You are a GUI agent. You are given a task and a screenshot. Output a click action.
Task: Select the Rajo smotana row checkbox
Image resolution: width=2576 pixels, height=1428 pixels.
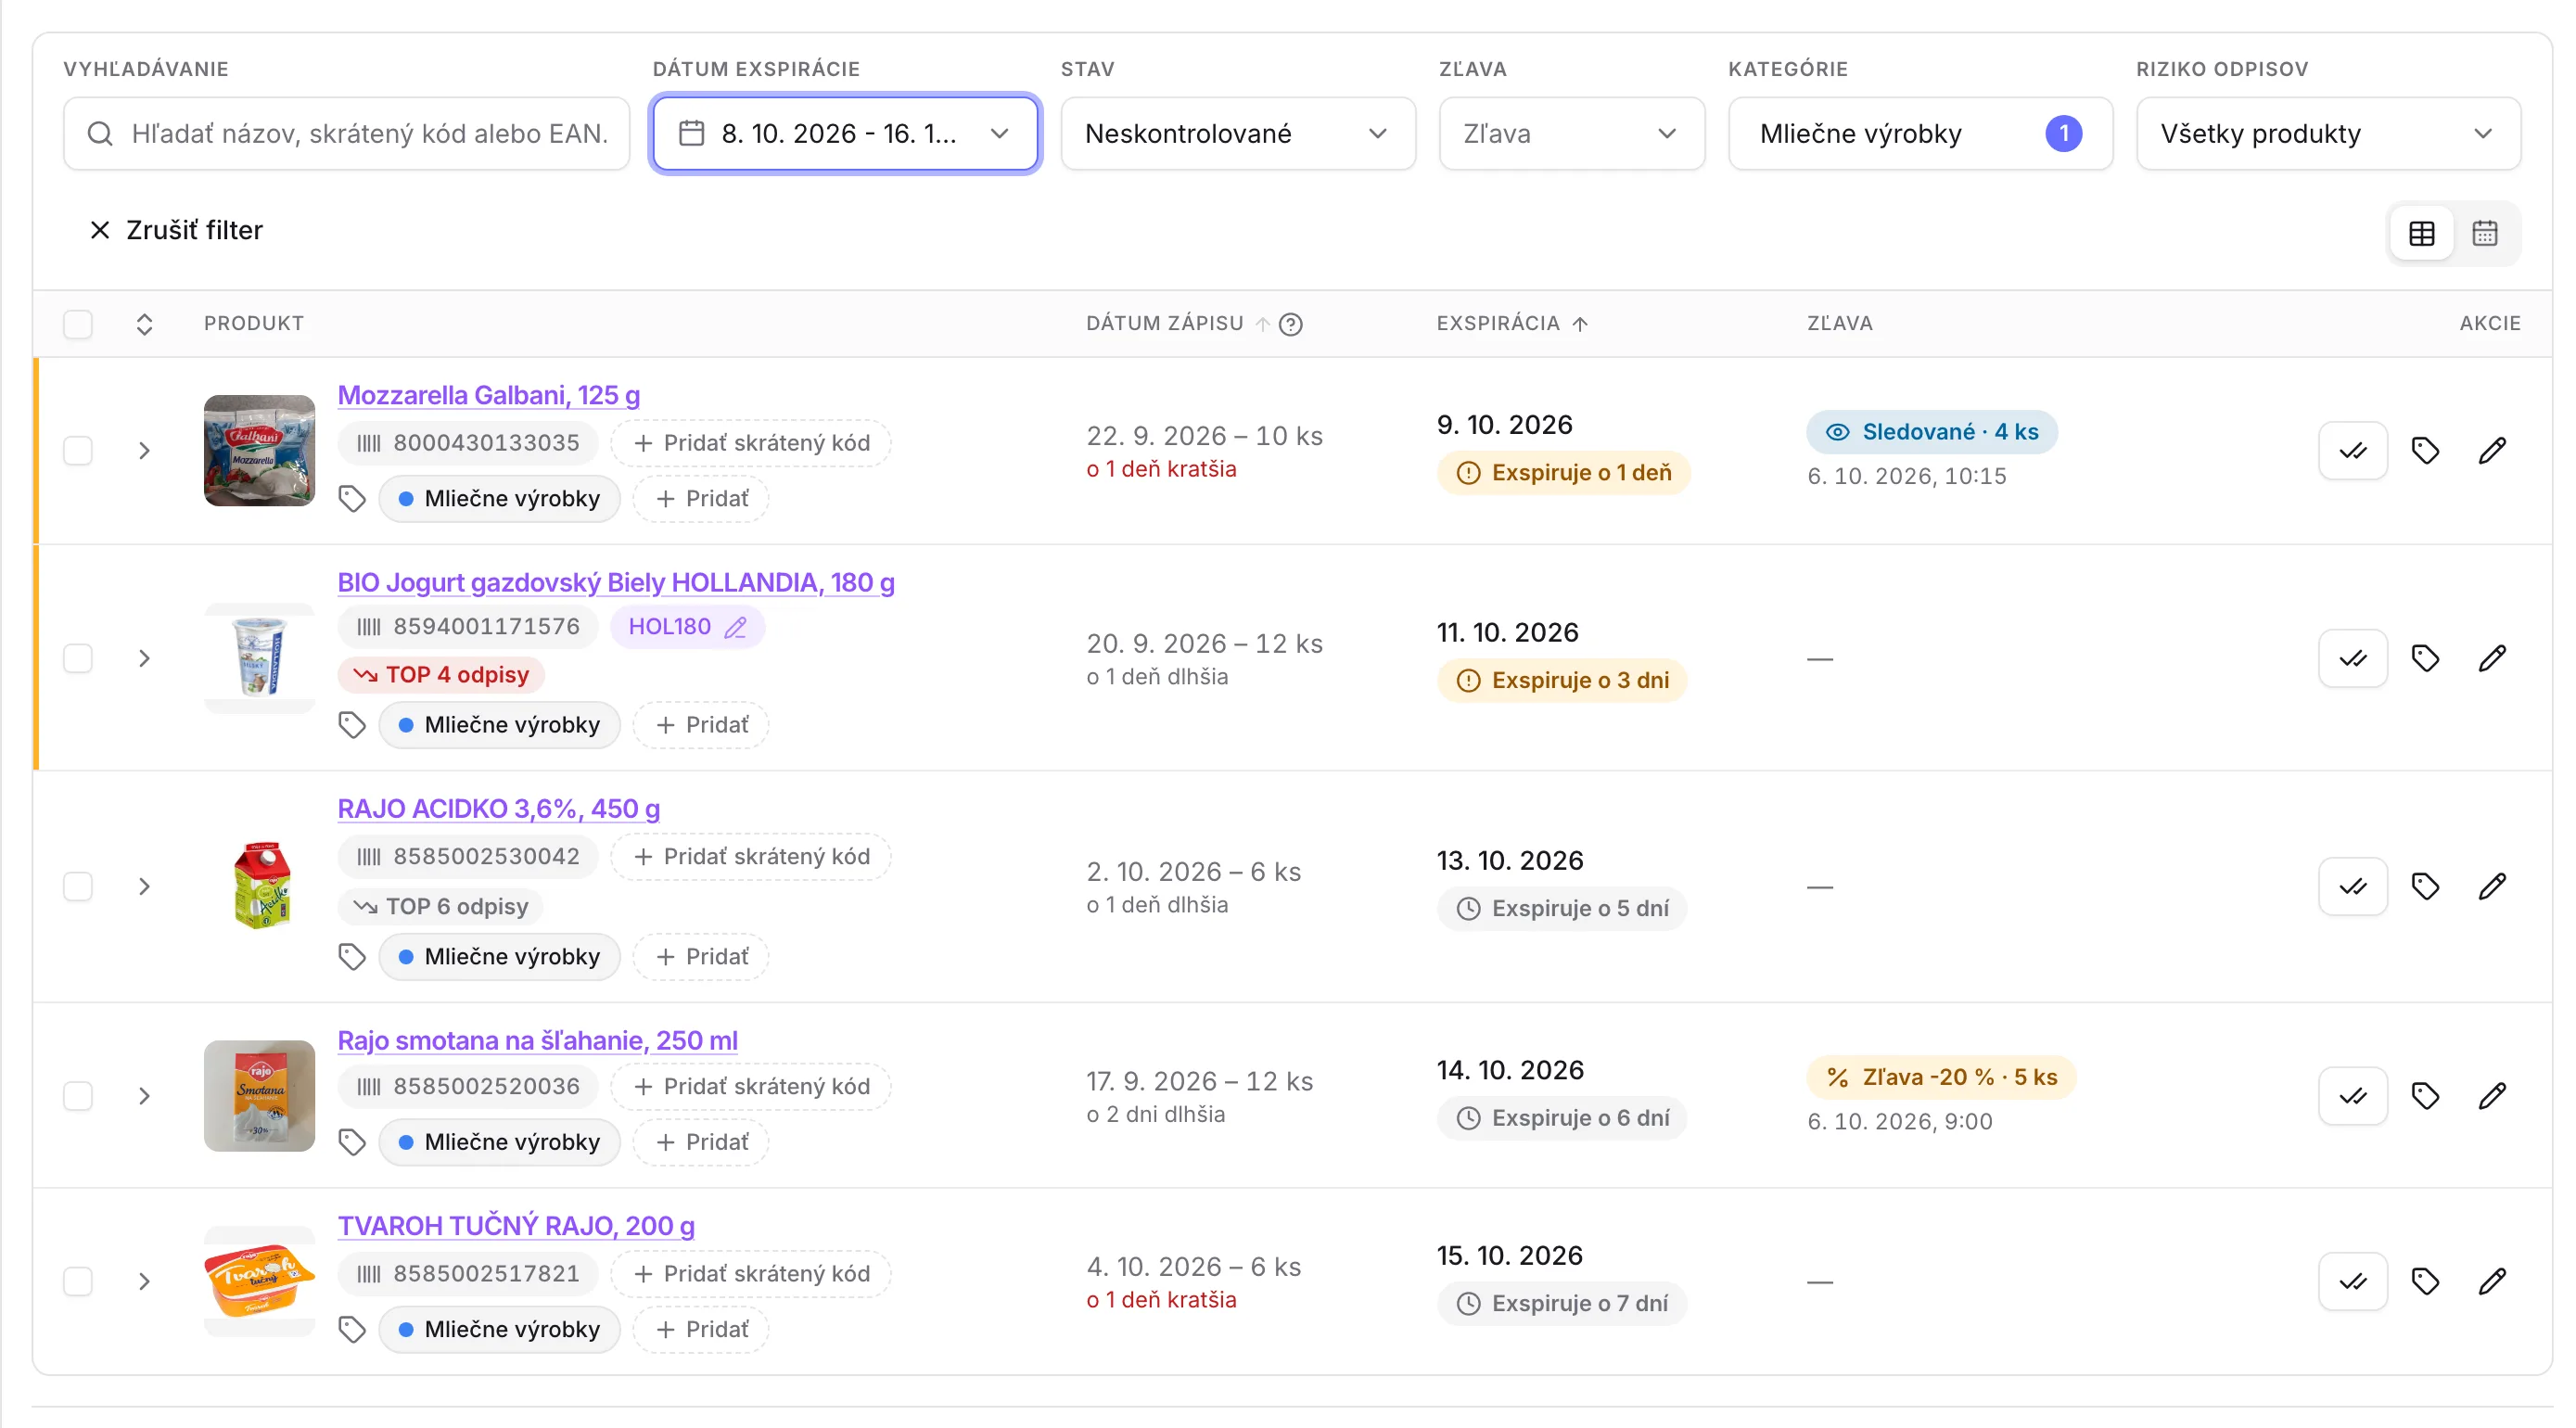coord(78,1096)
